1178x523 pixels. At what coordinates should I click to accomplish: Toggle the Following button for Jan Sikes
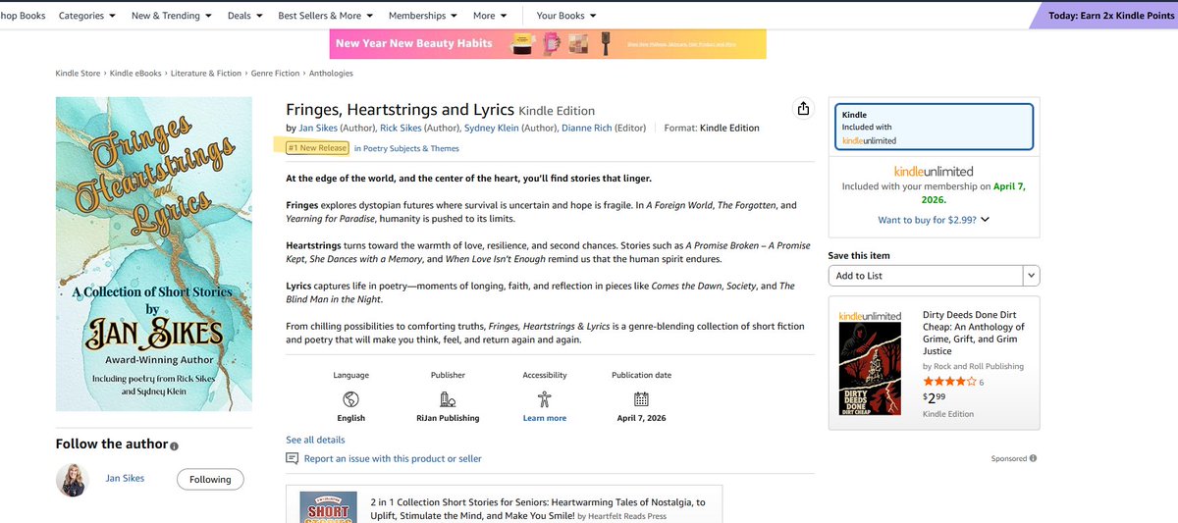coord(210,480)
